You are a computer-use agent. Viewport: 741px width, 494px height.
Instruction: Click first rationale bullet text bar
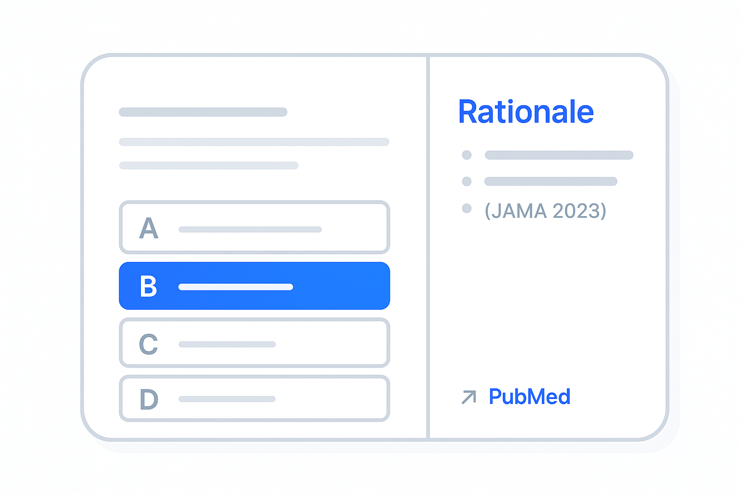(x=559, y=155)
